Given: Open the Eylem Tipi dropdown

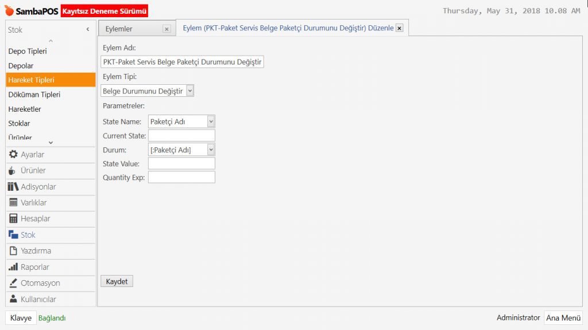Looking at the screenshot, I should [x=190, y=91].
